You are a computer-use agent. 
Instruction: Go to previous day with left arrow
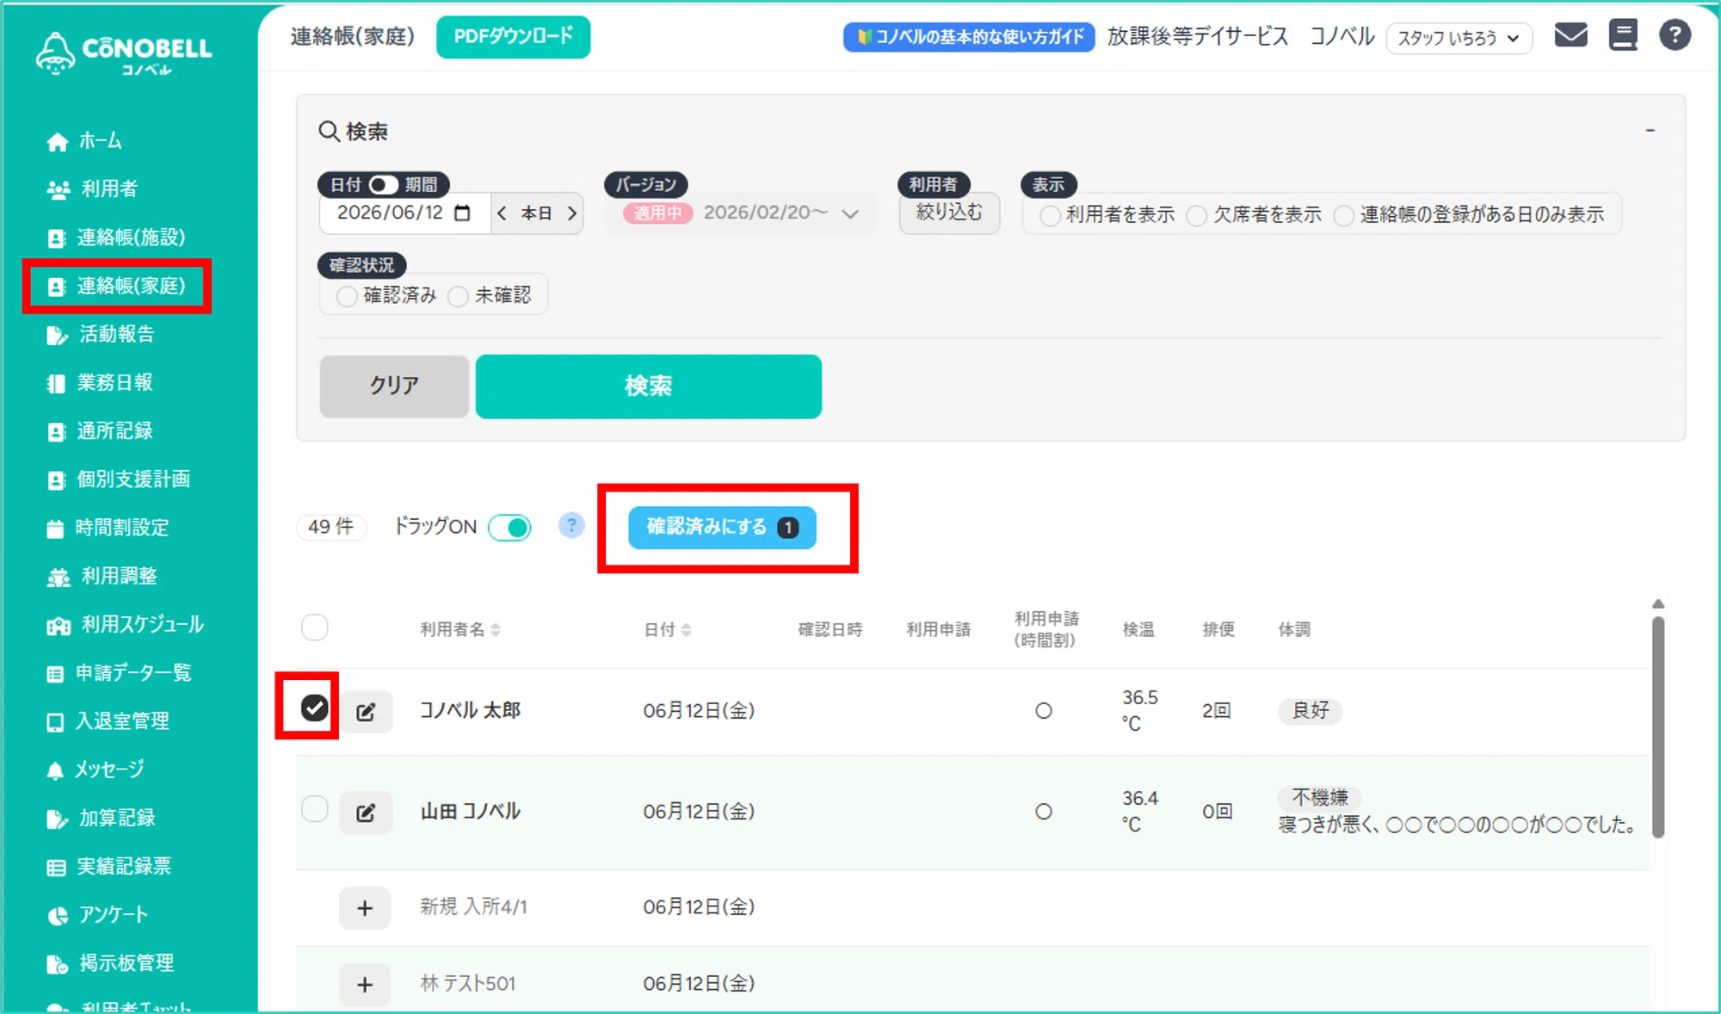tap(502, 213)
